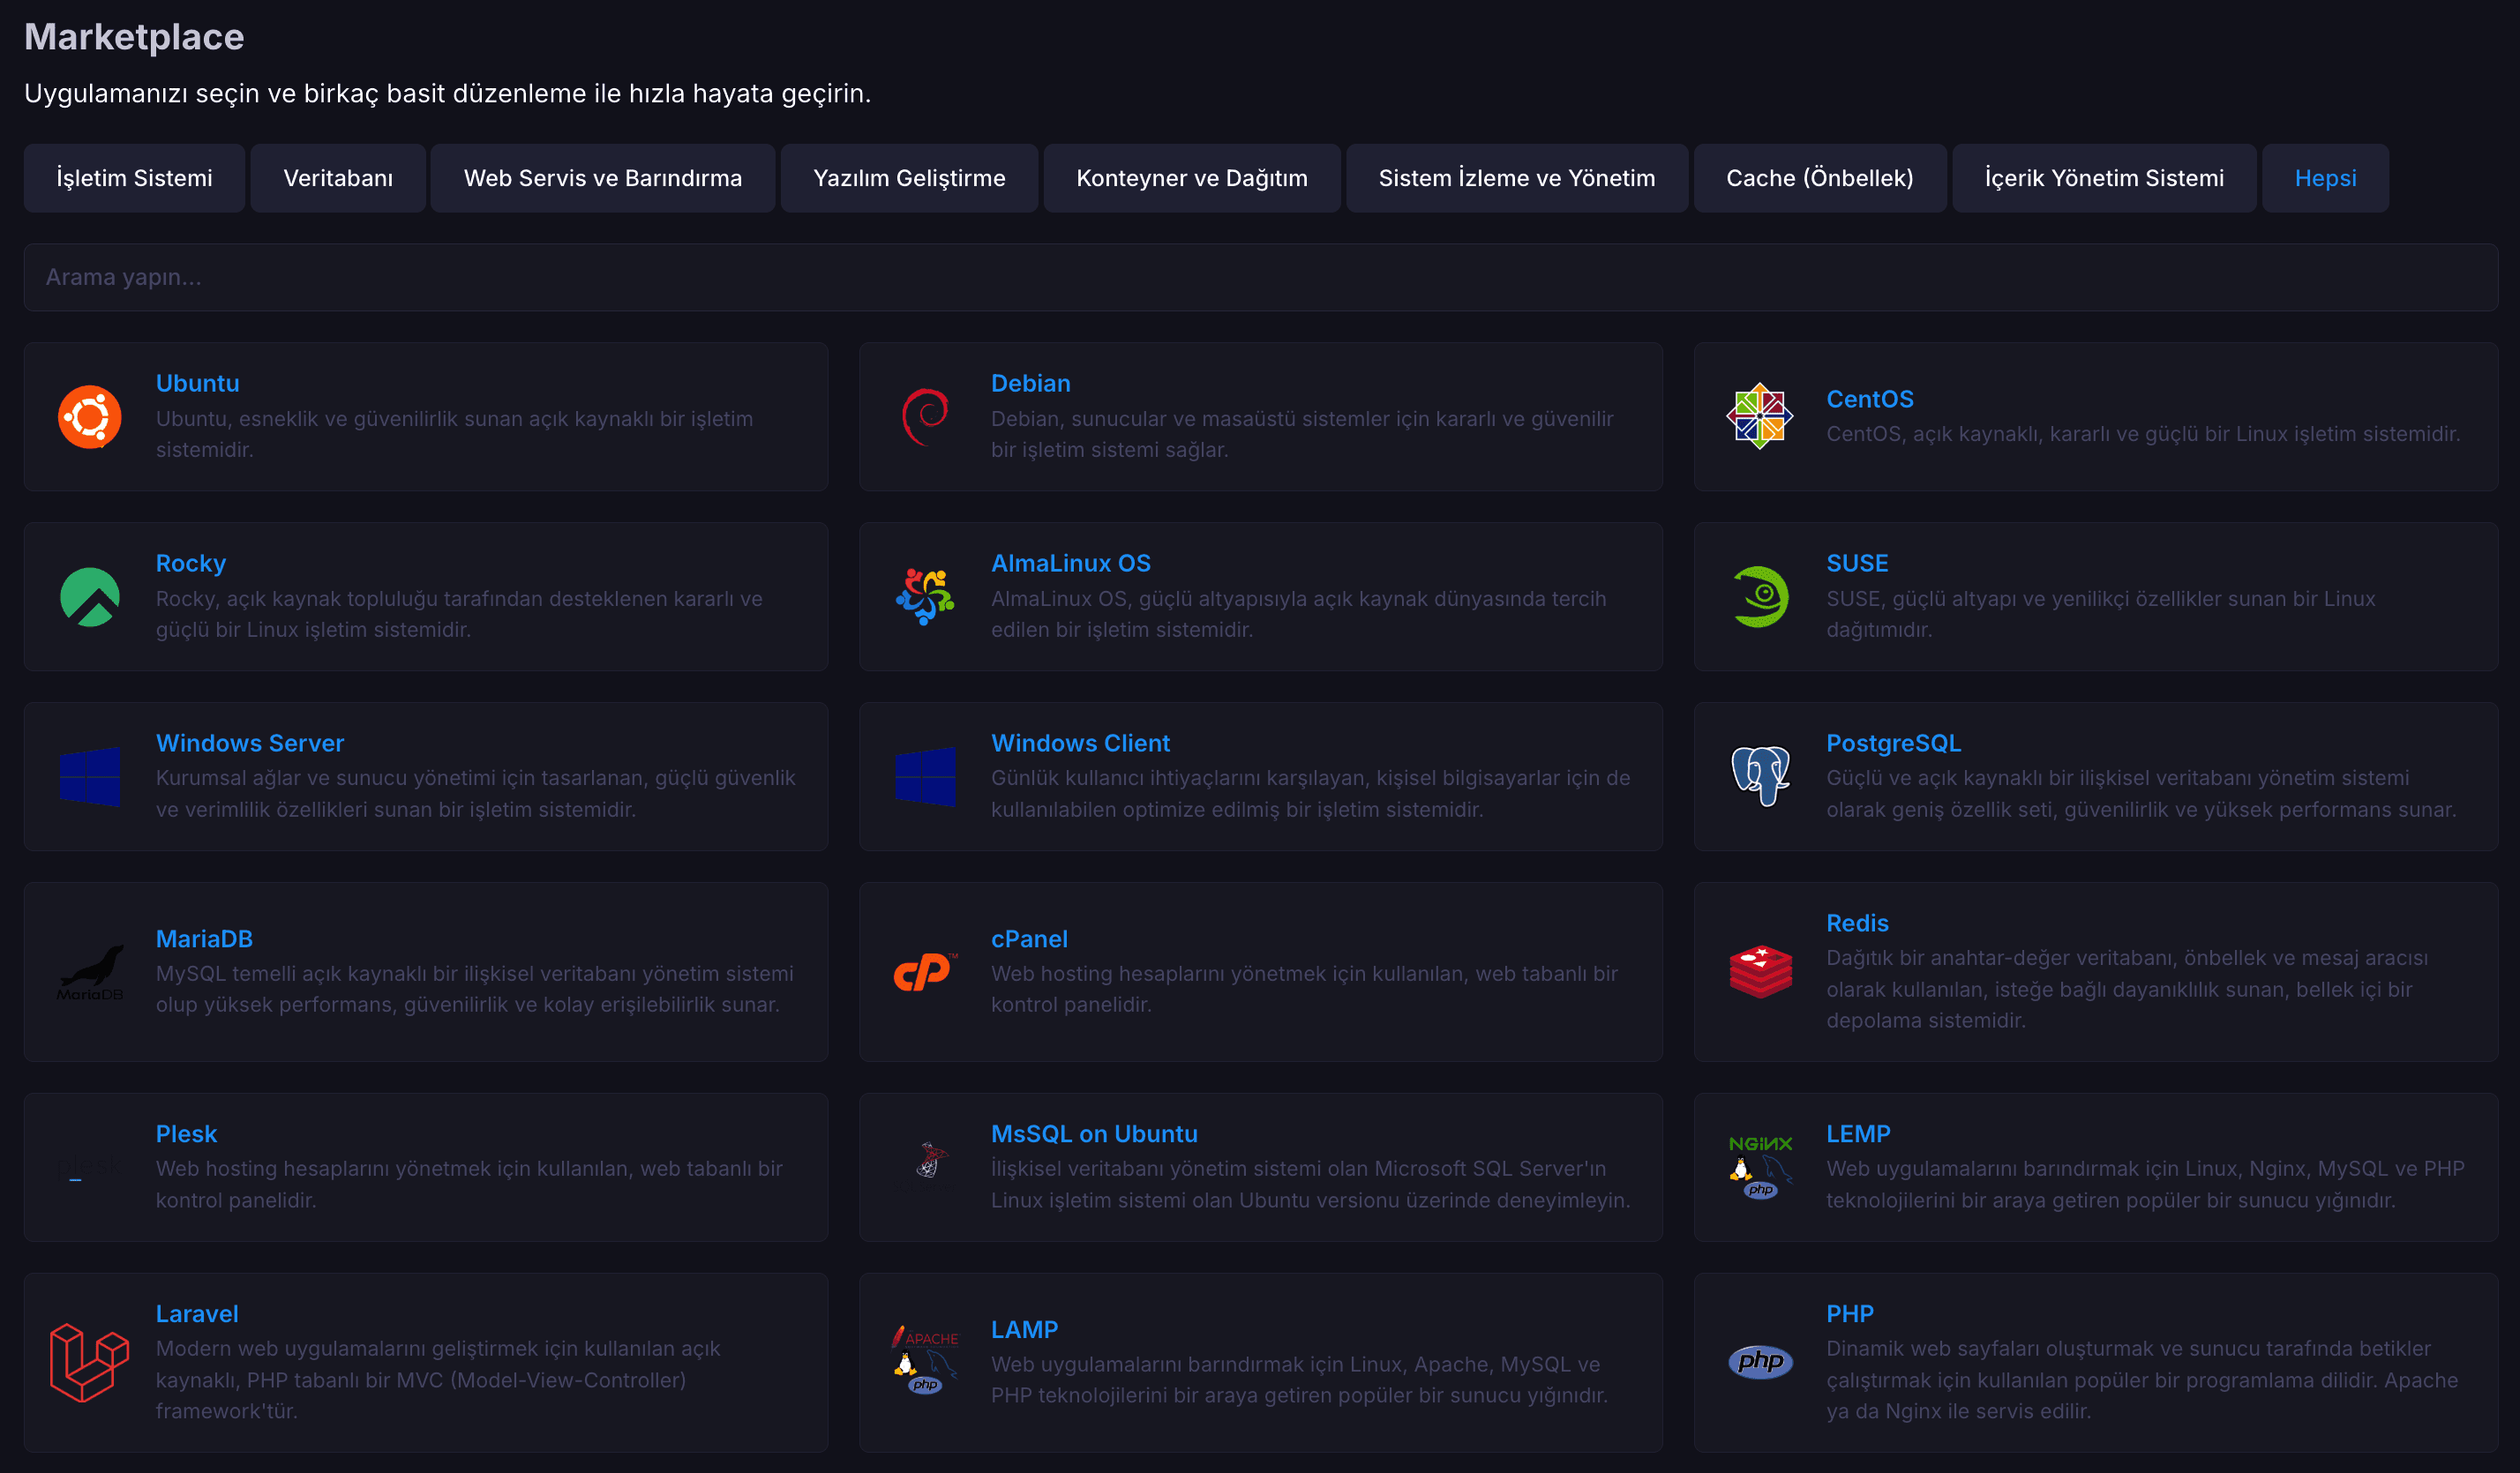Click the Redis red stack icon
The image size is (2520, 1473).
click(1759, 971)
